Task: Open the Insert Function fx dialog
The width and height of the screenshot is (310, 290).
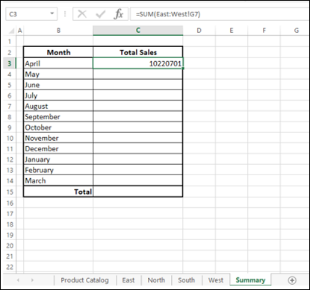Action: pos(119,14)
